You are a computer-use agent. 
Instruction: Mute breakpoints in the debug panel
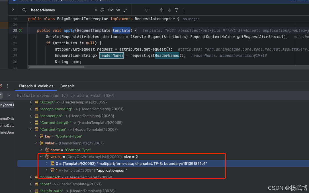(1, 86)
